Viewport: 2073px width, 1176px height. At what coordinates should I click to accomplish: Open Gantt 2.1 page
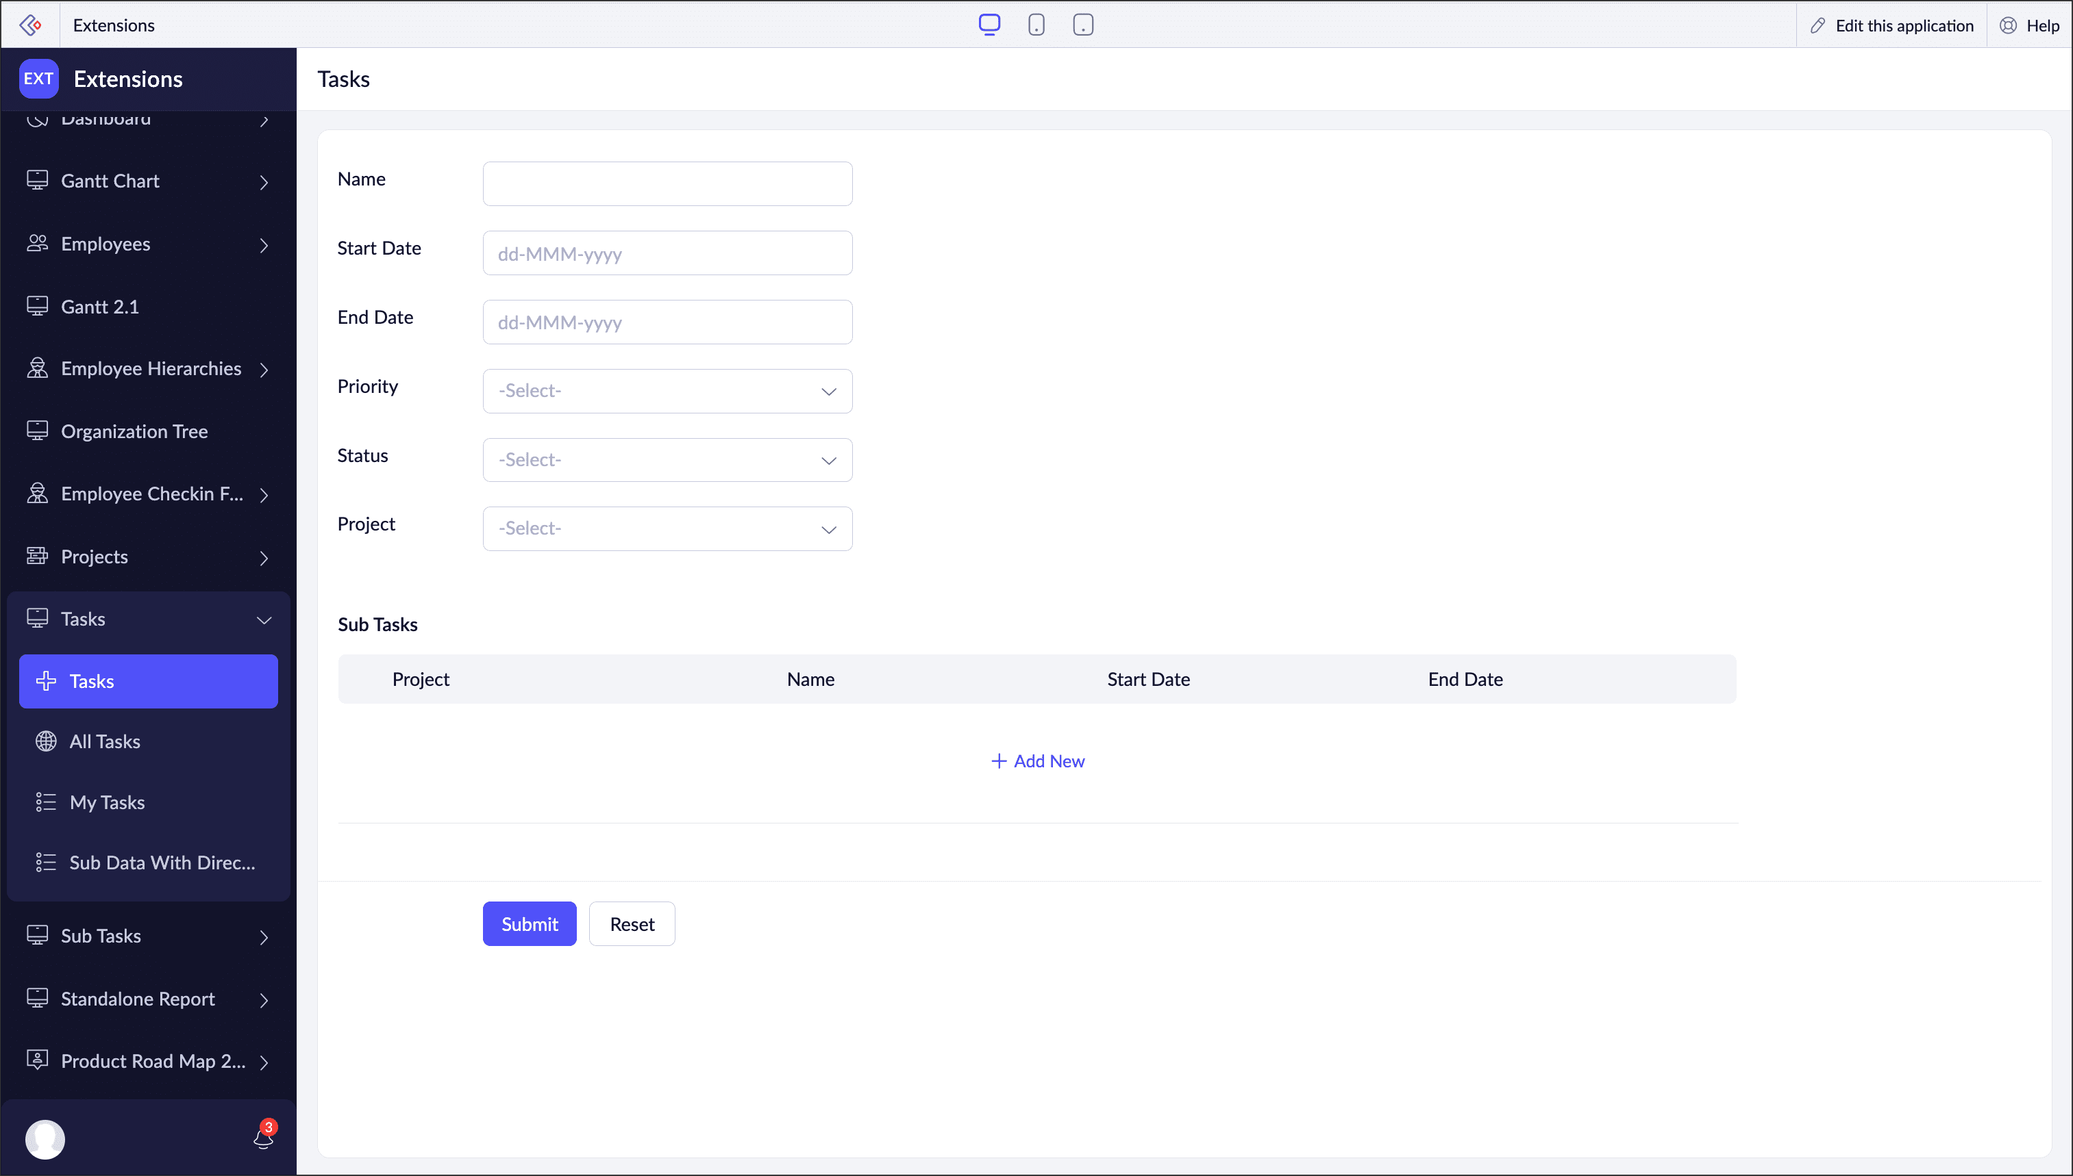149,307
